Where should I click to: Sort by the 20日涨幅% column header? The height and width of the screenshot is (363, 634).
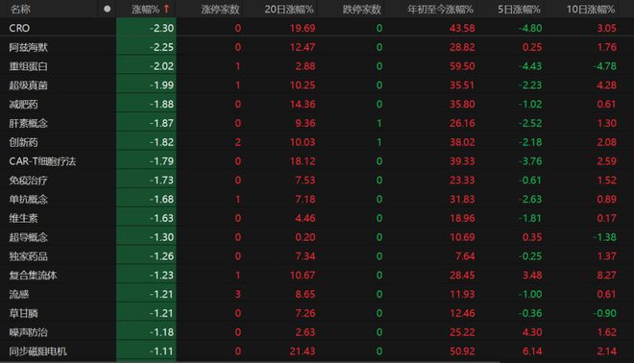pyautogui.click(x=289, y=9)
